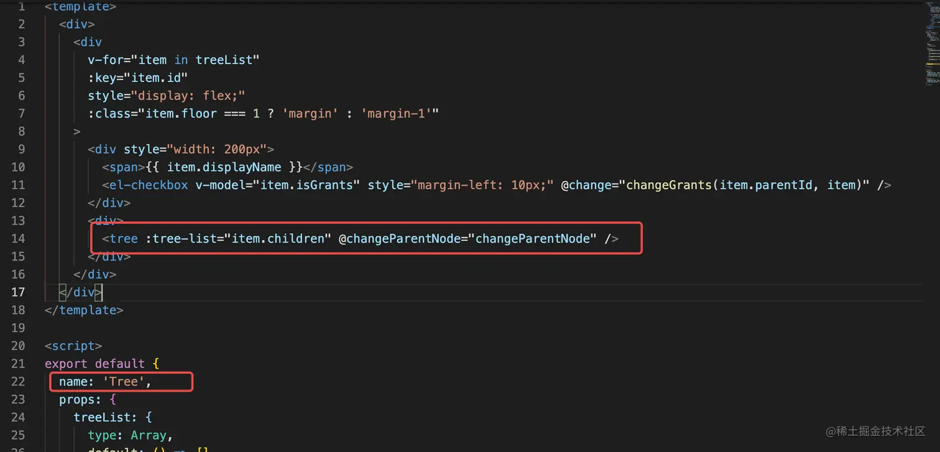940x452 pixels.
Task: Click the item.children binding value
Action: click(x=280, y=239)
